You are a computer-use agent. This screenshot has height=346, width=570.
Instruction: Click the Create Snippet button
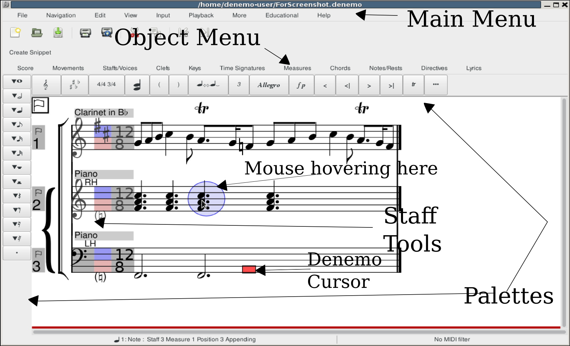30,53
